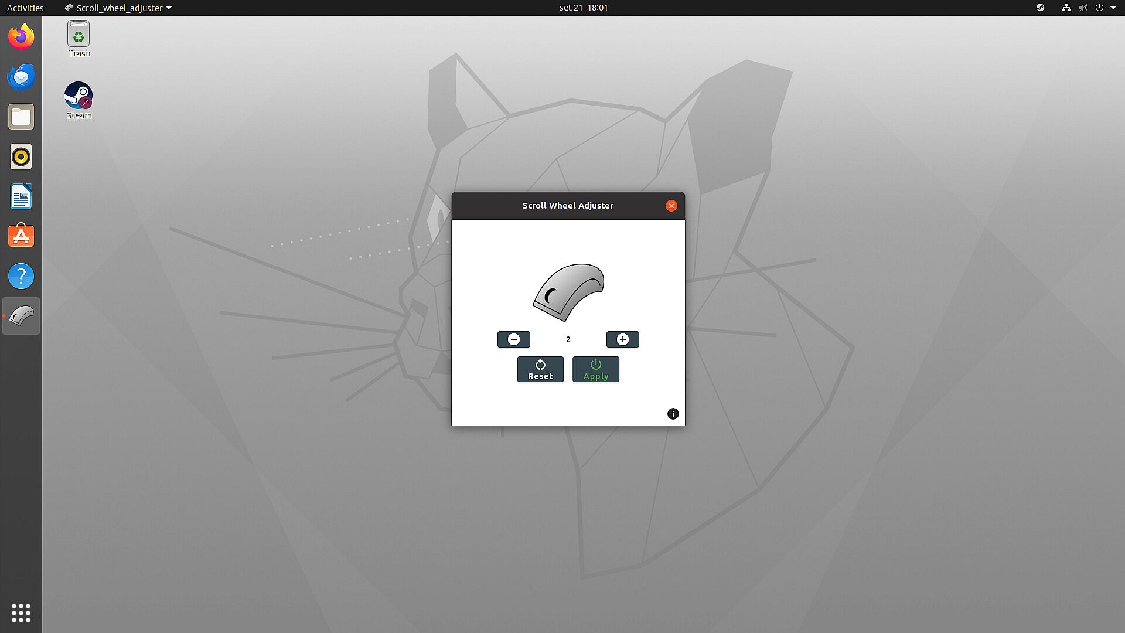Click the scroll wheel mouse image
The image size is (1125, 633).
(568, 292)
